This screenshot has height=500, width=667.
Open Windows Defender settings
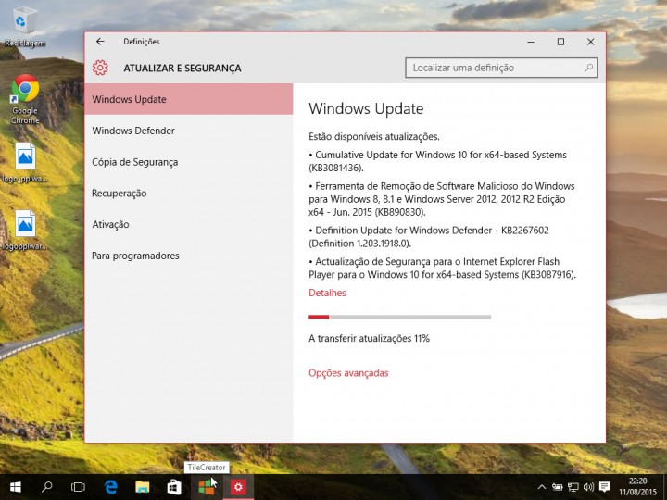(188, 131)
